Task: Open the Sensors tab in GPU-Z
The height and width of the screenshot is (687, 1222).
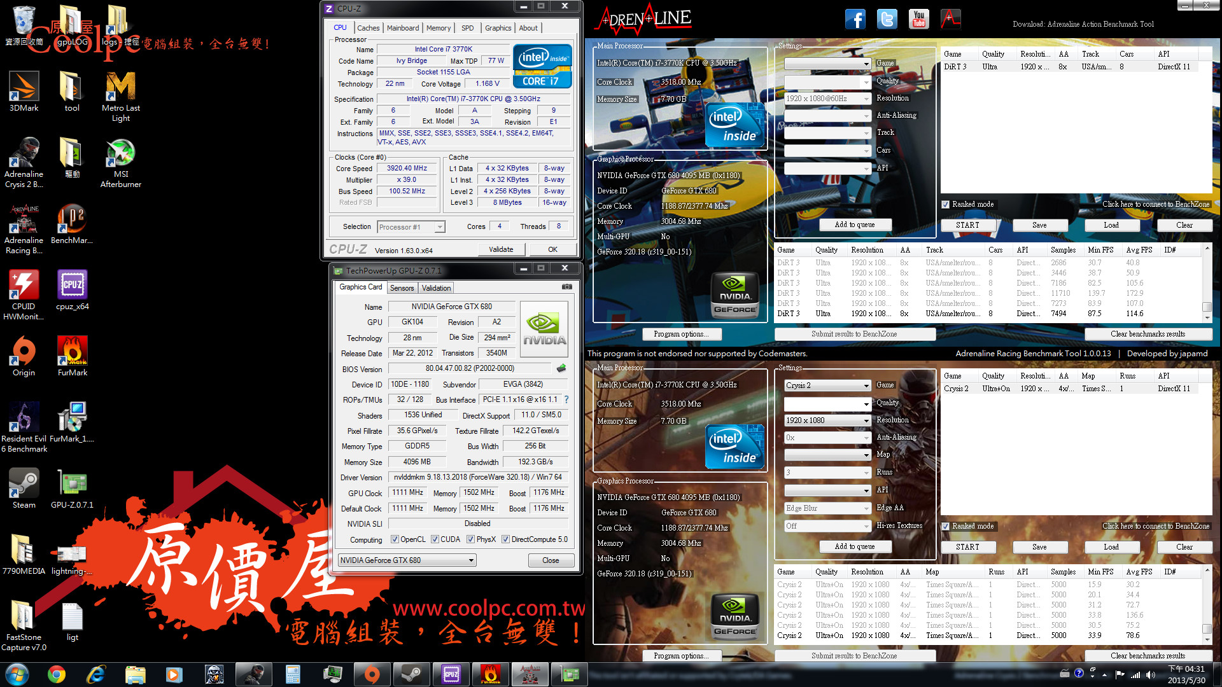Action: pos(402,288)
